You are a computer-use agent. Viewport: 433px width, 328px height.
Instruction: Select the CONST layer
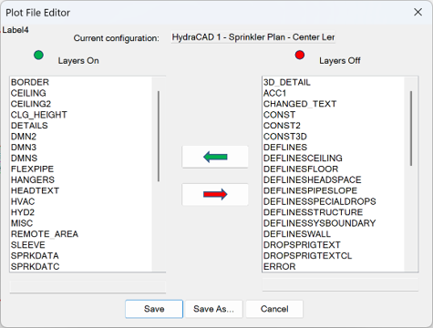(x=334, y=115)
